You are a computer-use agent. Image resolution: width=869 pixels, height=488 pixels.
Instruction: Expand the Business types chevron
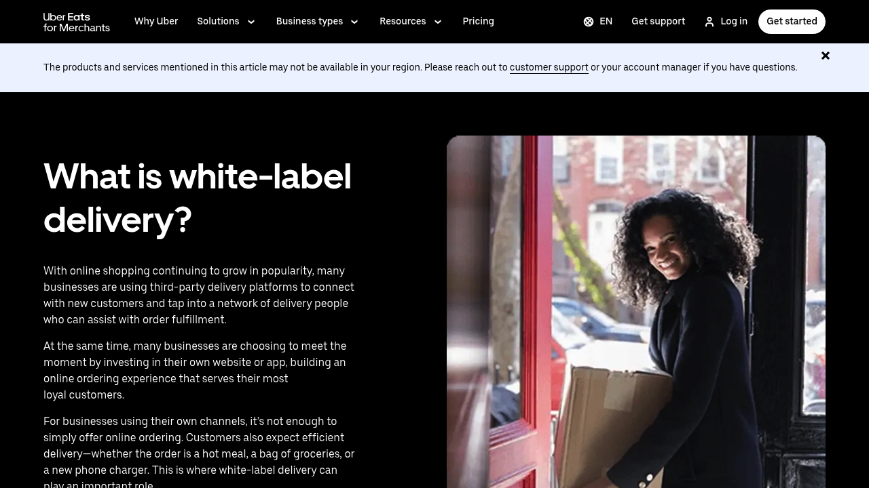[354, 22]
